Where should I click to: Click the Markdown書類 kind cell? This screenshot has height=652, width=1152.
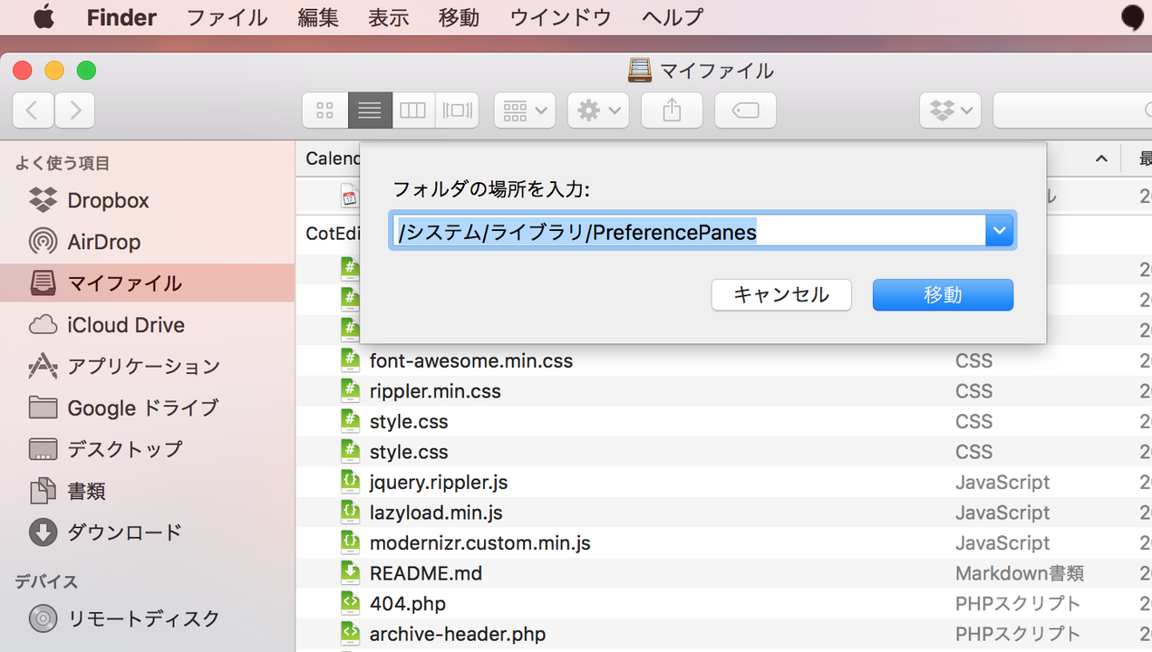tap(1020, 573)
